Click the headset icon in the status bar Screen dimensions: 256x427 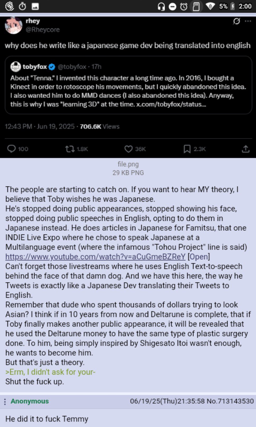pyautogui.click(x=161, y=6)
